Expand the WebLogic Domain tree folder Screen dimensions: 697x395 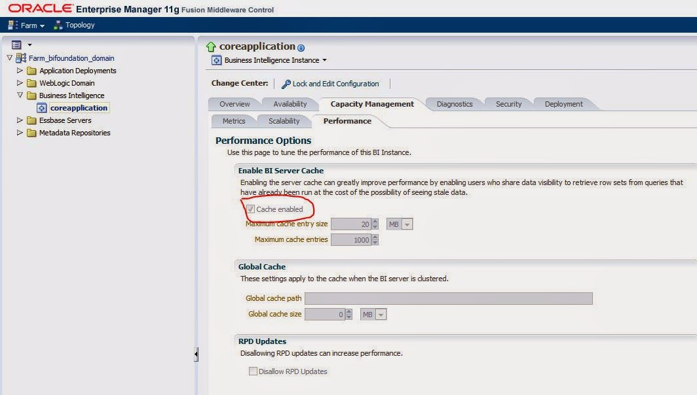tap(20, 82)
